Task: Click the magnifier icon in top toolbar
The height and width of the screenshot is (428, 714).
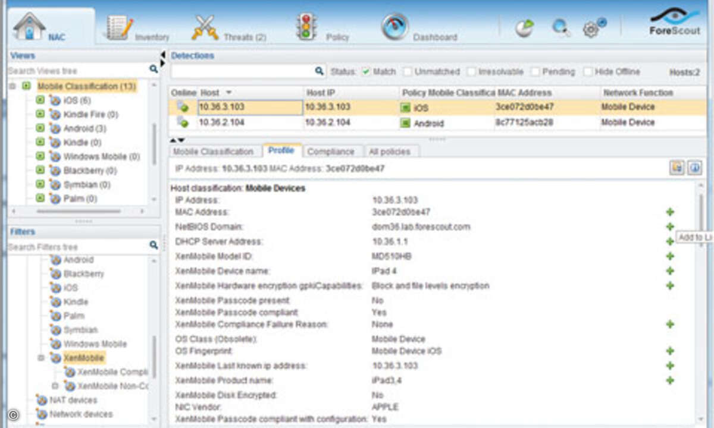Action: coord(560,28)
